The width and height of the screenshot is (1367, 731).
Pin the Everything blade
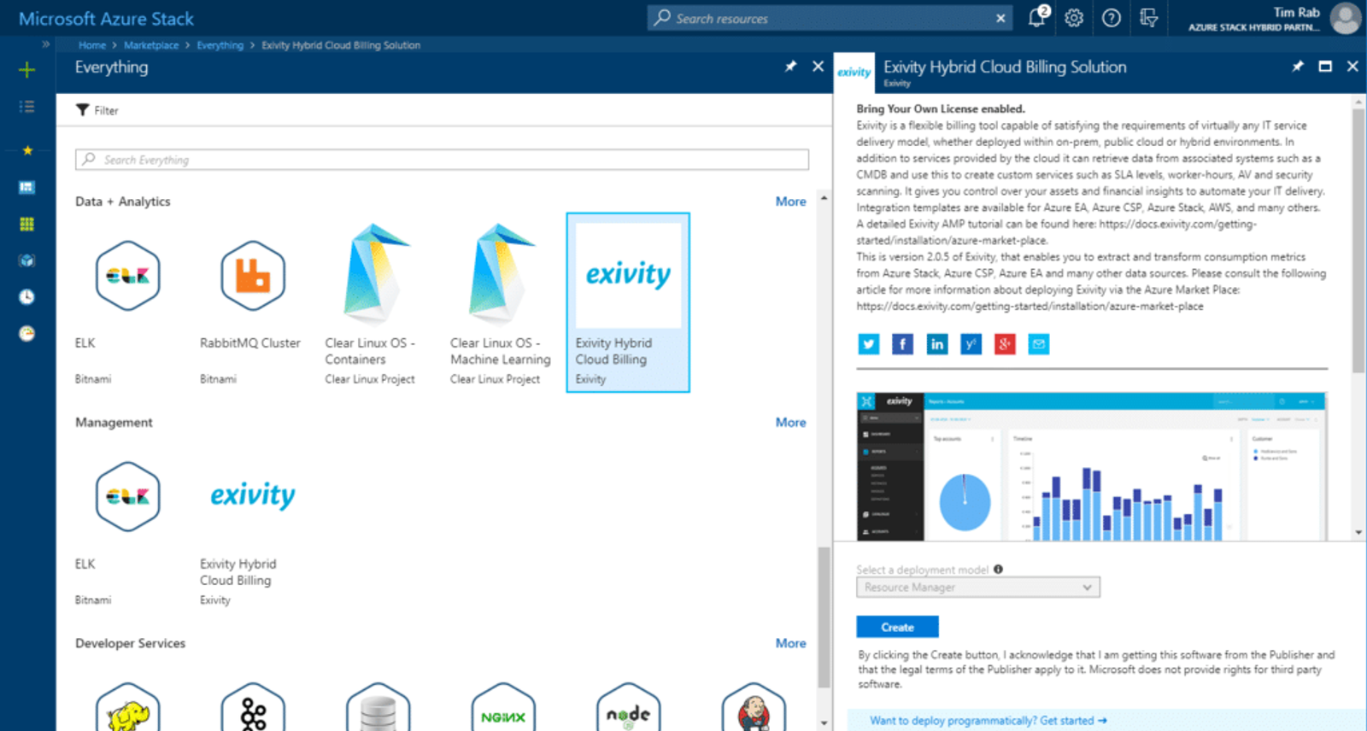tap(790, 67)
